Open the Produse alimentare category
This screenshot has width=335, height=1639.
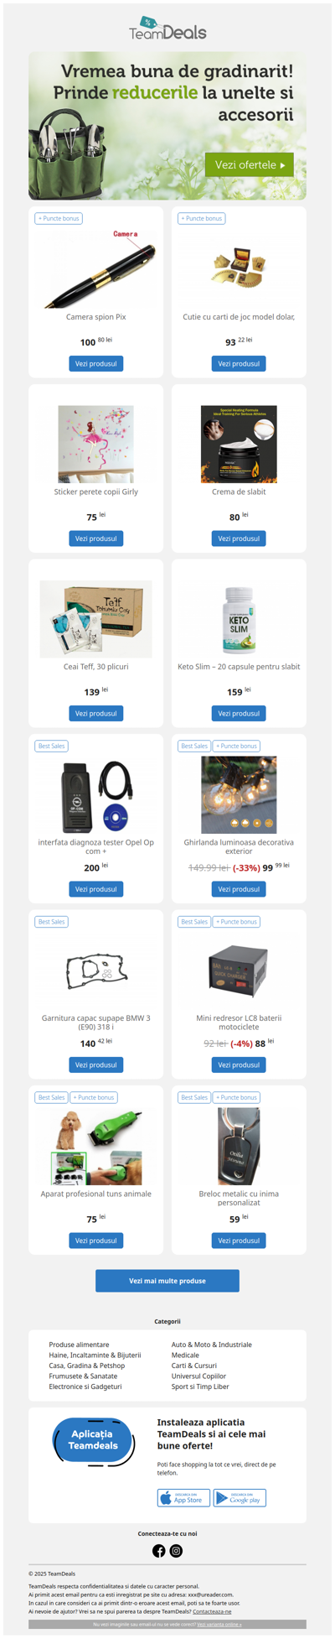[79, 1345]
